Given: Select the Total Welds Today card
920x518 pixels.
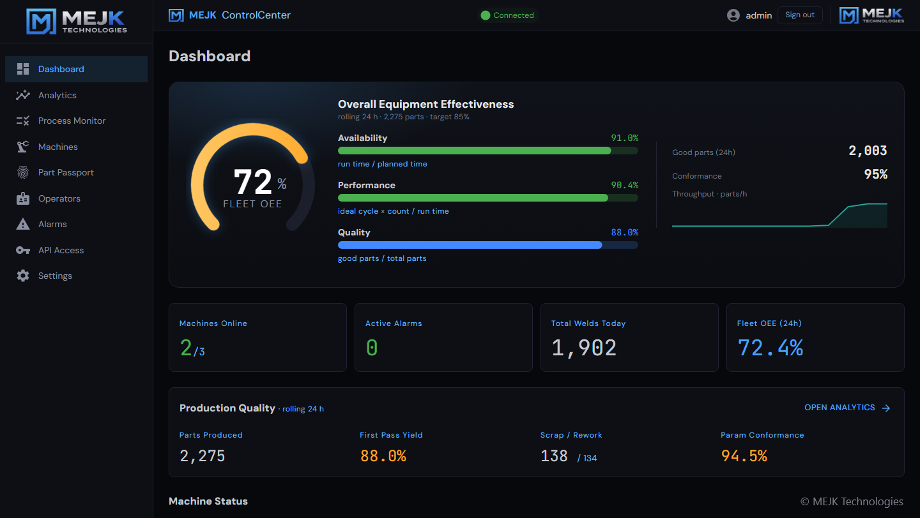Looking at the screenshot, I should [x=629, y=337].
